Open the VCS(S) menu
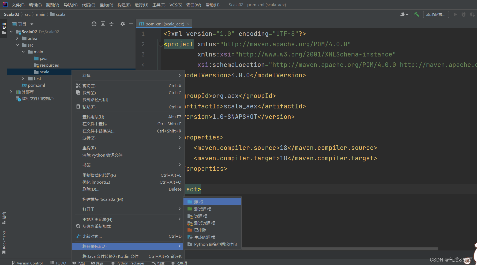This screenshot has width=477, height=265. pyautogui.click(x=176, y=5)
